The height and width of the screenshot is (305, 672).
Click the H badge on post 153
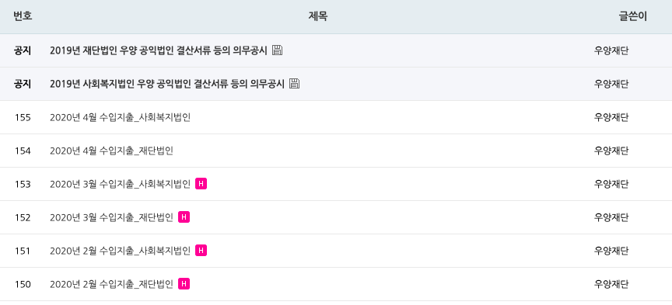pyautogui.click(x=201, y=184)
